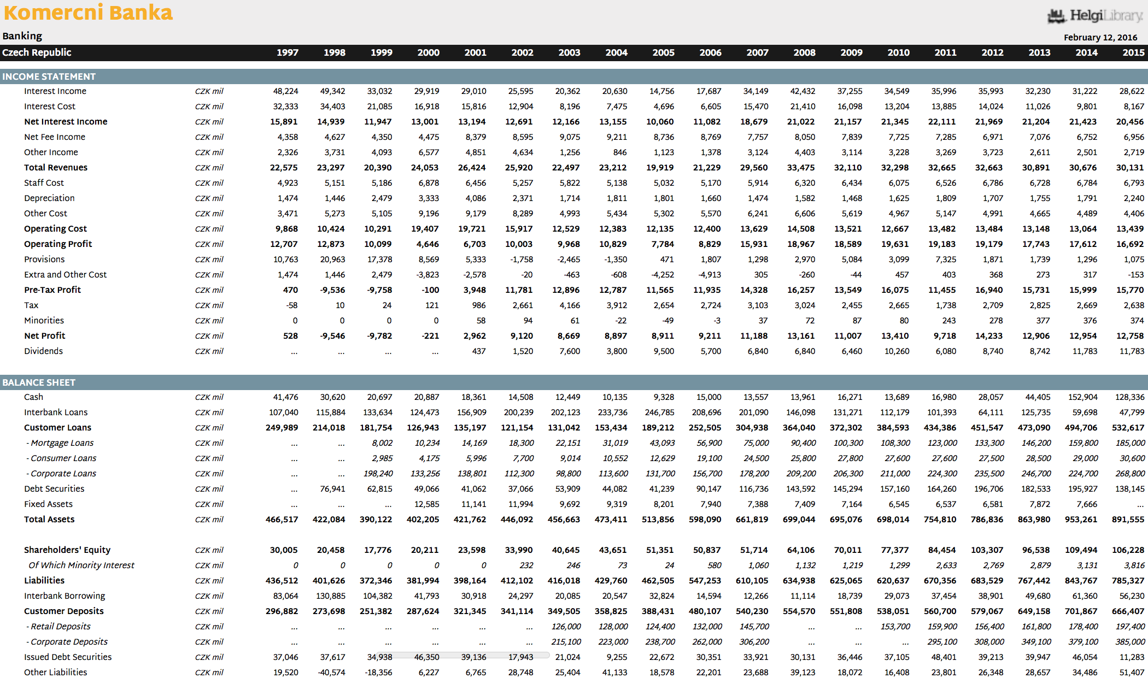
Task: Select the Staff Cost row label
Action: pyautogui.click(x=44, y=183)
